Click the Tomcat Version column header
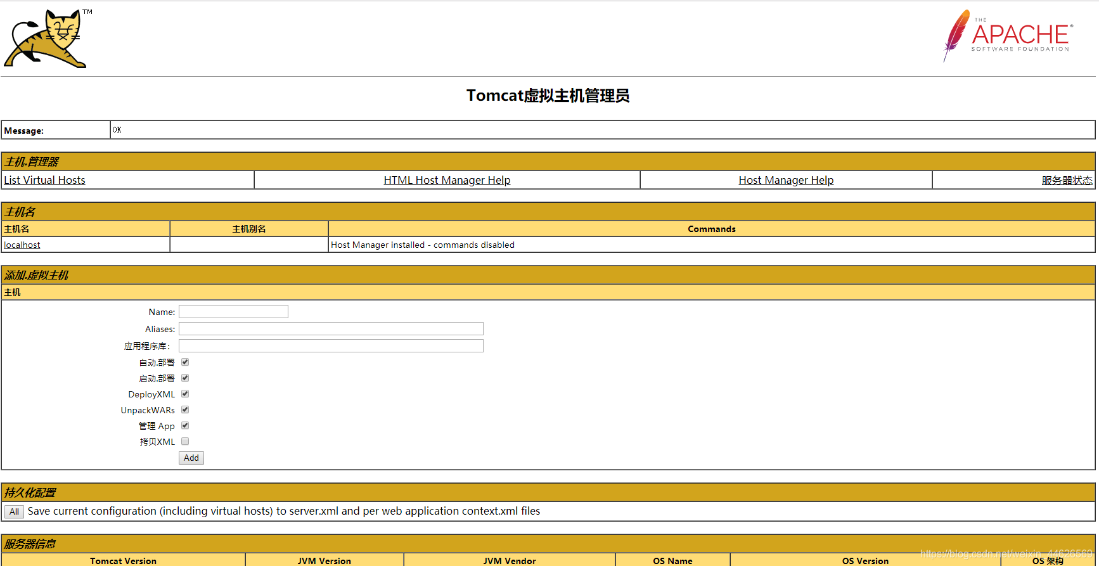The height and width of the screenshot is (566, 1099). [123, 561]
